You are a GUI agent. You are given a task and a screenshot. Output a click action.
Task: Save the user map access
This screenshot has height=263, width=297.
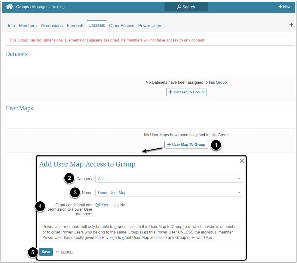pyautogui.click(x=46, y=252)
